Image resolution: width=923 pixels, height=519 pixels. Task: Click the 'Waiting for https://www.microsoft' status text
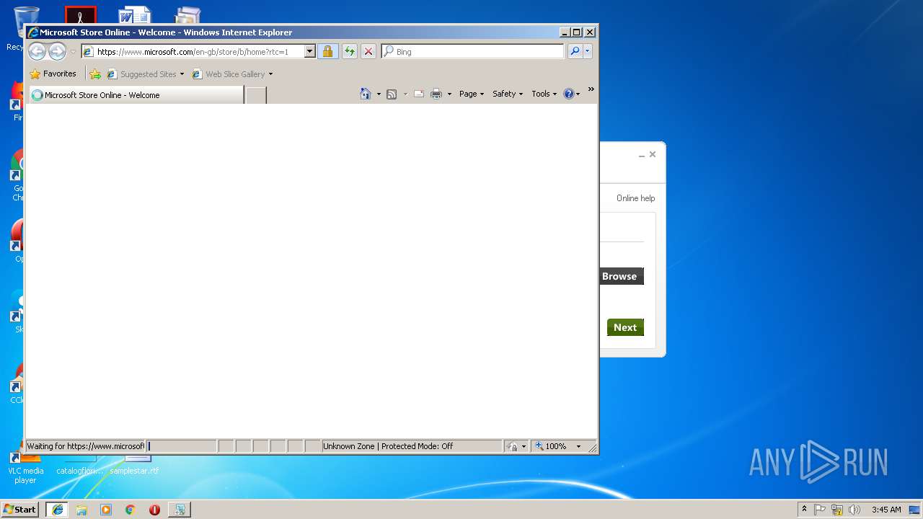click(85, 446)
